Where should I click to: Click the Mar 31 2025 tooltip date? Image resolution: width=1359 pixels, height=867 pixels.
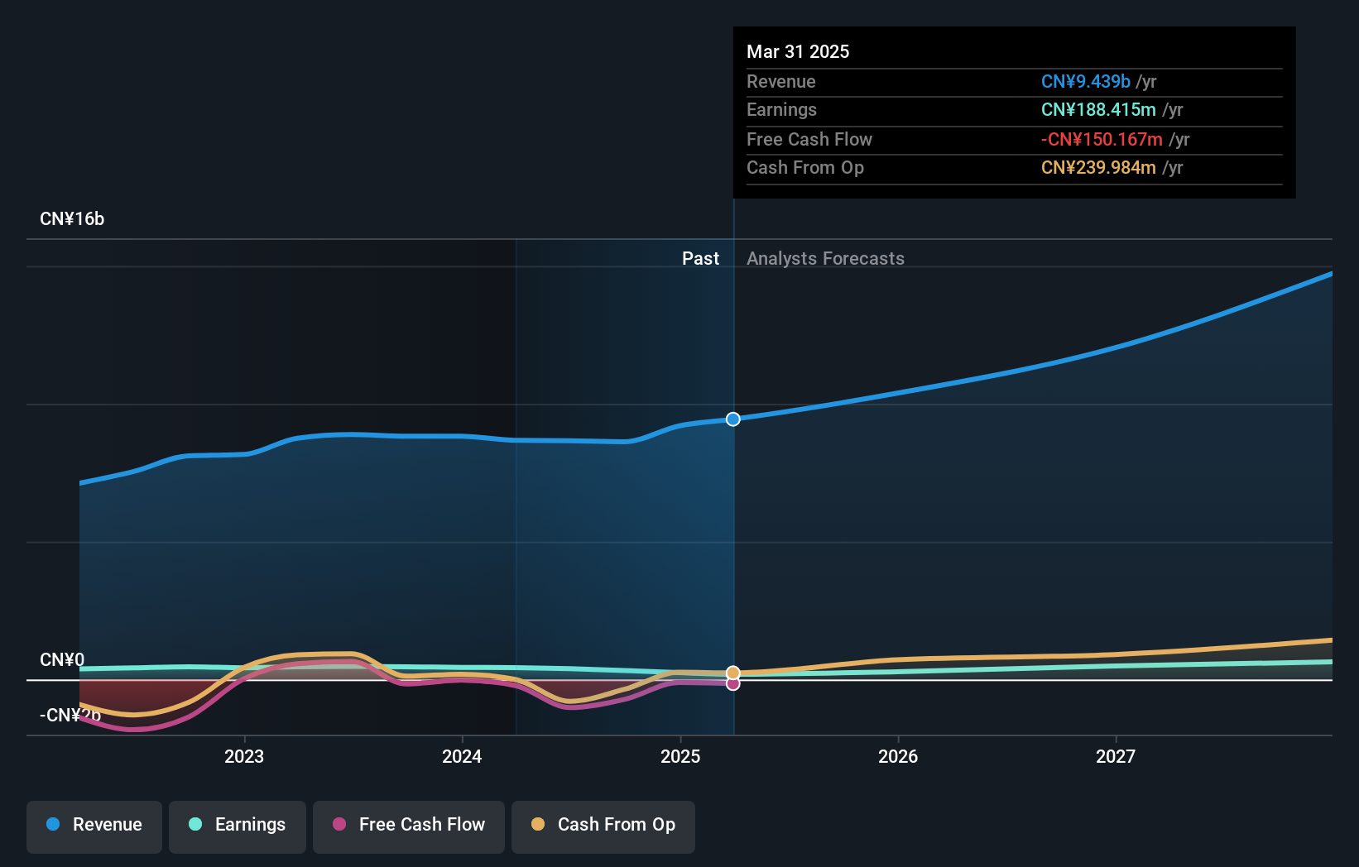pos(798,51)
